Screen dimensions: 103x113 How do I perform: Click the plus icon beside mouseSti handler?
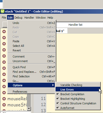tap(4, 105)
